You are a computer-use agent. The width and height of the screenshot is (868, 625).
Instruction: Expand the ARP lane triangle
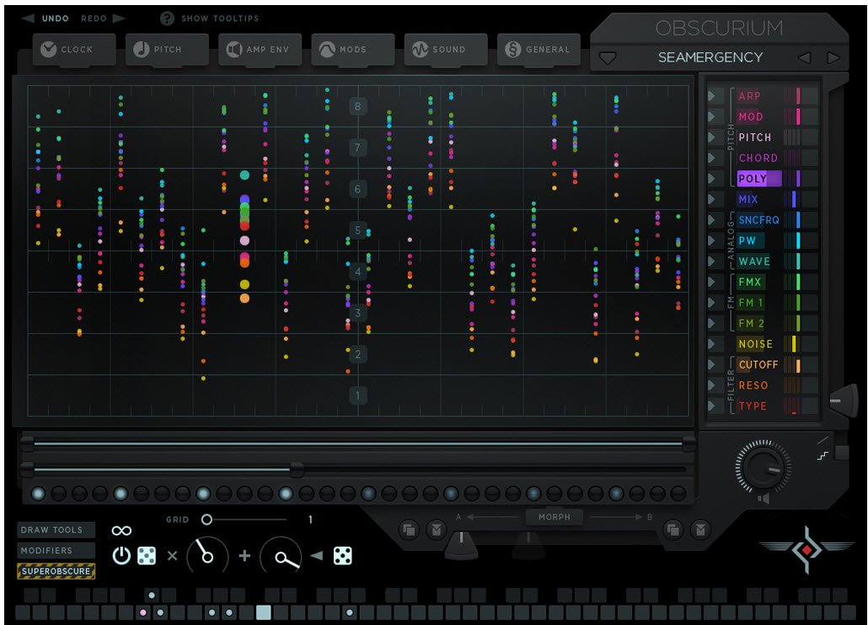(713, 96)
